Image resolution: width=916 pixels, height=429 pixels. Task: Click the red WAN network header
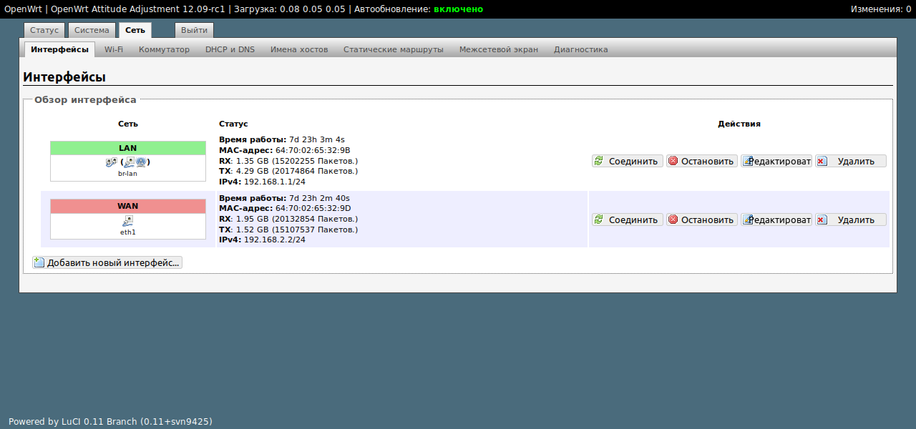pyautogui.click(x=128, y=206)
